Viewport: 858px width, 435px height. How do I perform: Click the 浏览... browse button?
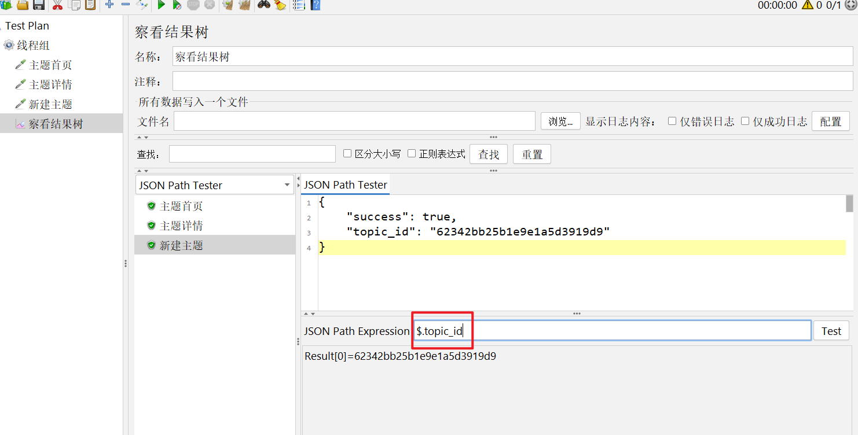click(x=560, y=121)
